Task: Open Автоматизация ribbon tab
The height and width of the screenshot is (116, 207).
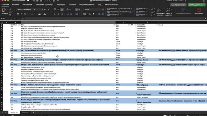Action: click(111, 5)
